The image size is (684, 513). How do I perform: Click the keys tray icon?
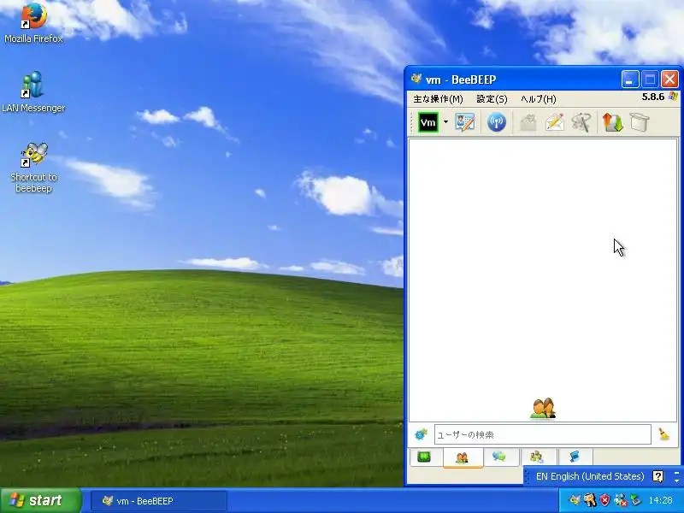[x=589, y=500]
